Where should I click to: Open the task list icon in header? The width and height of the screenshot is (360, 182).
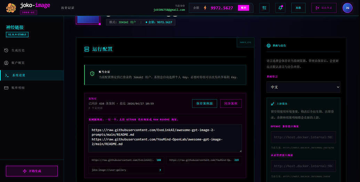264,8
